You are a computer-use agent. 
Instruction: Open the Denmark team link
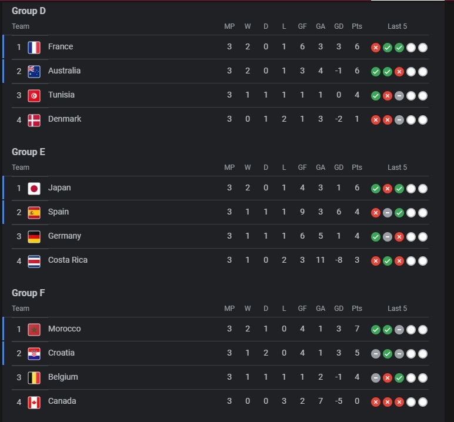click(65, 119)
